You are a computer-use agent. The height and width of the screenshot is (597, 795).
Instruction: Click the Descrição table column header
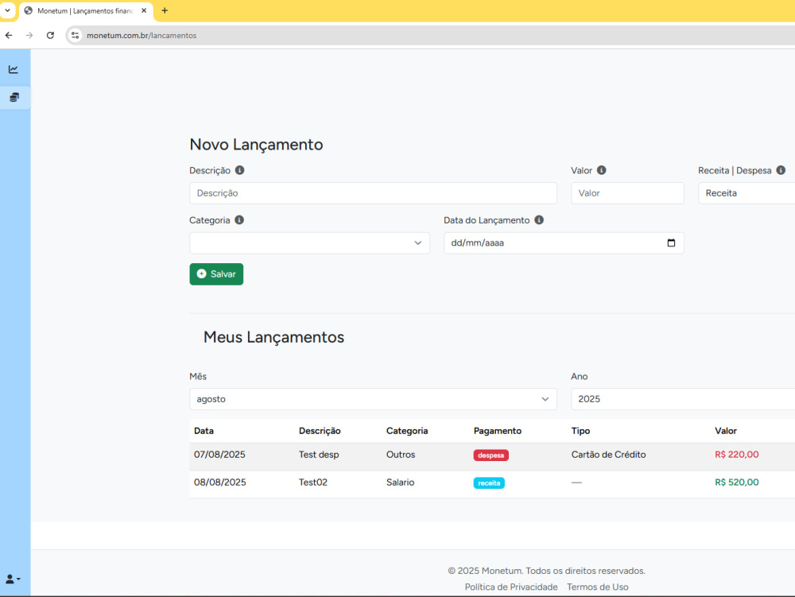[x=320, y=431]
